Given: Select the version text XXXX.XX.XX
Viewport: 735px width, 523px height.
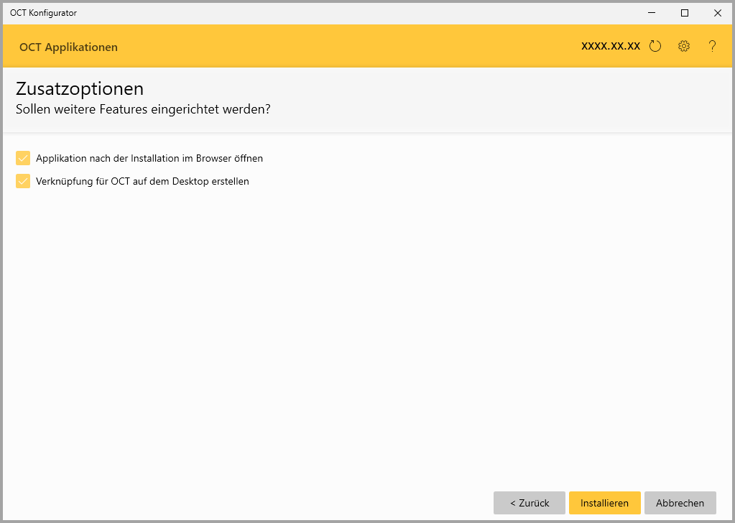Looking at the screenshot, I should coord(610,47).
